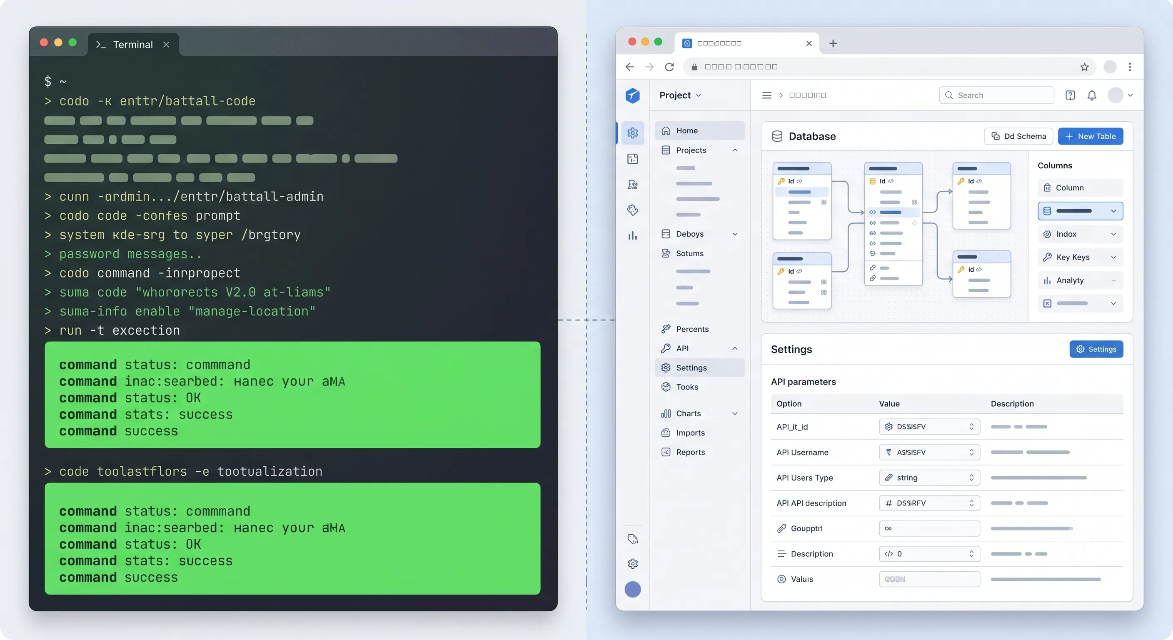
Task: Open the API_it_id value selector
Action: pyautogui.click(x=929, y=427)
